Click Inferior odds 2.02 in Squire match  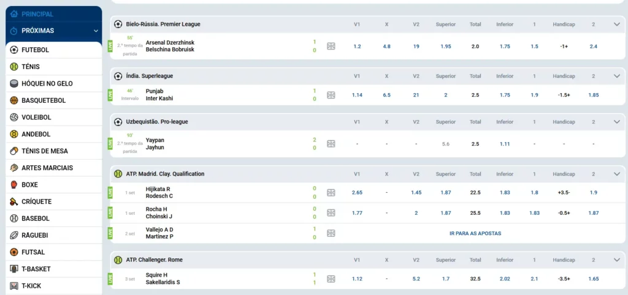pyautogui.click(x=505, y=278)
